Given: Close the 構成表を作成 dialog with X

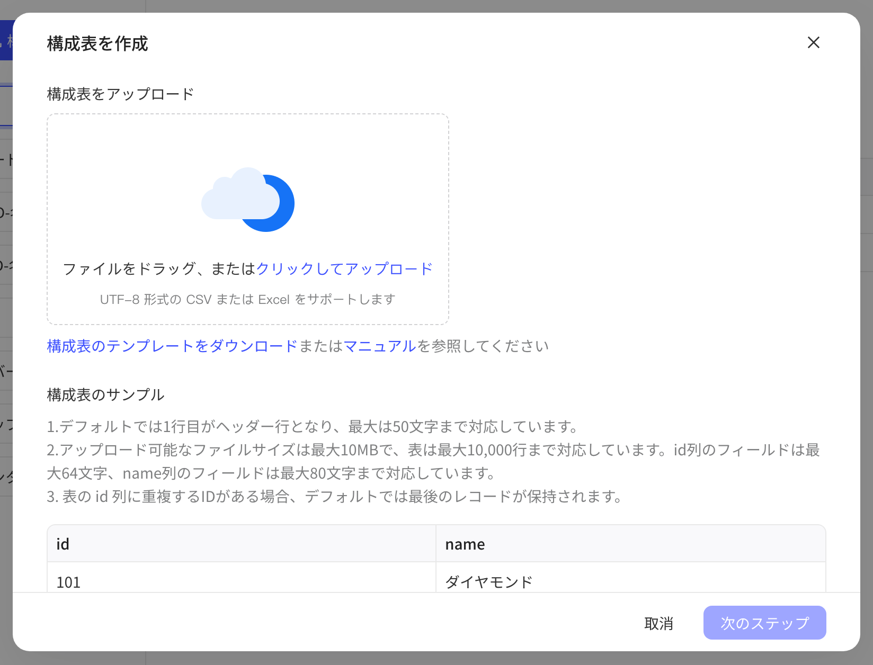Looking at the screenshot, I should (813, 42).
